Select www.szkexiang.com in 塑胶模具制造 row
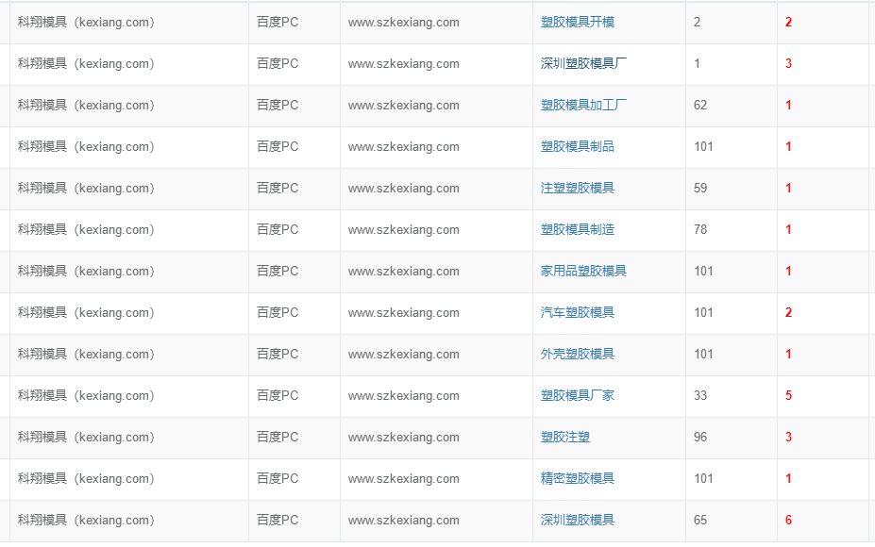Image resolution: width=875 pixels, height=547 pixels. [x=403, y=229]
